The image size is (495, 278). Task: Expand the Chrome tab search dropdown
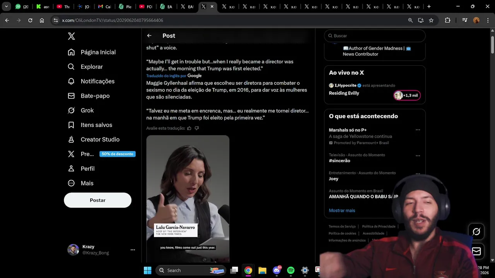tap(6, 7)
